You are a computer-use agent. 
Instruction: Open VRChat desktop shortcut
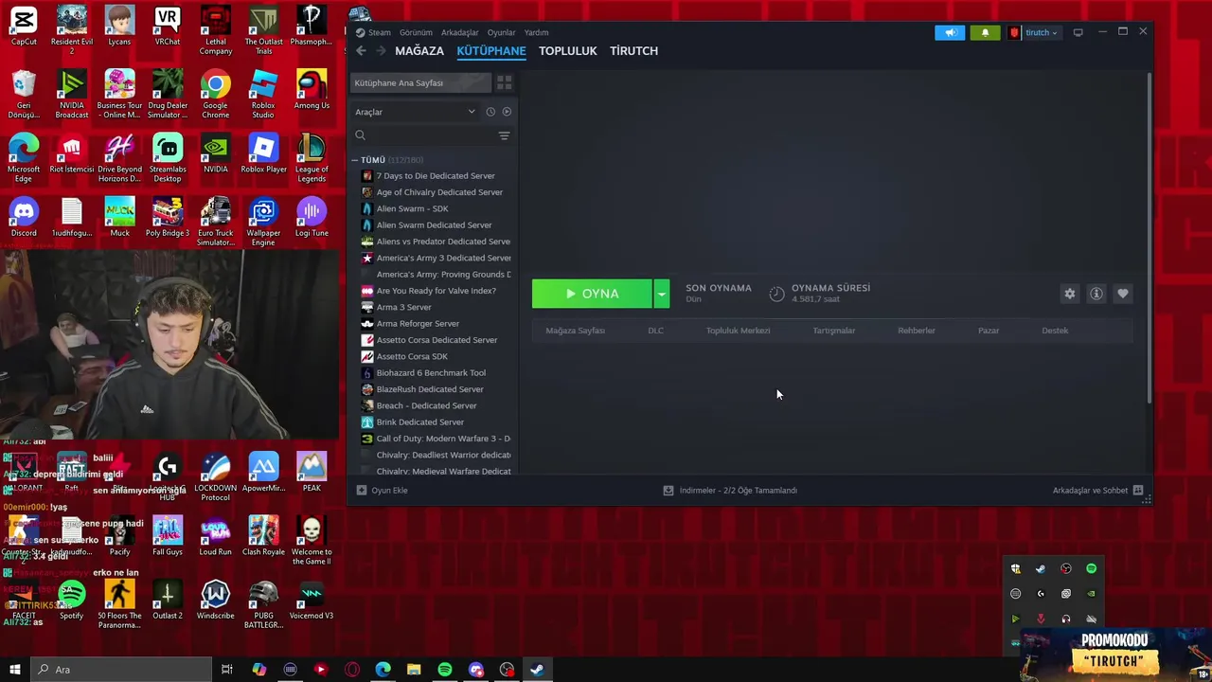coord(168,26)
